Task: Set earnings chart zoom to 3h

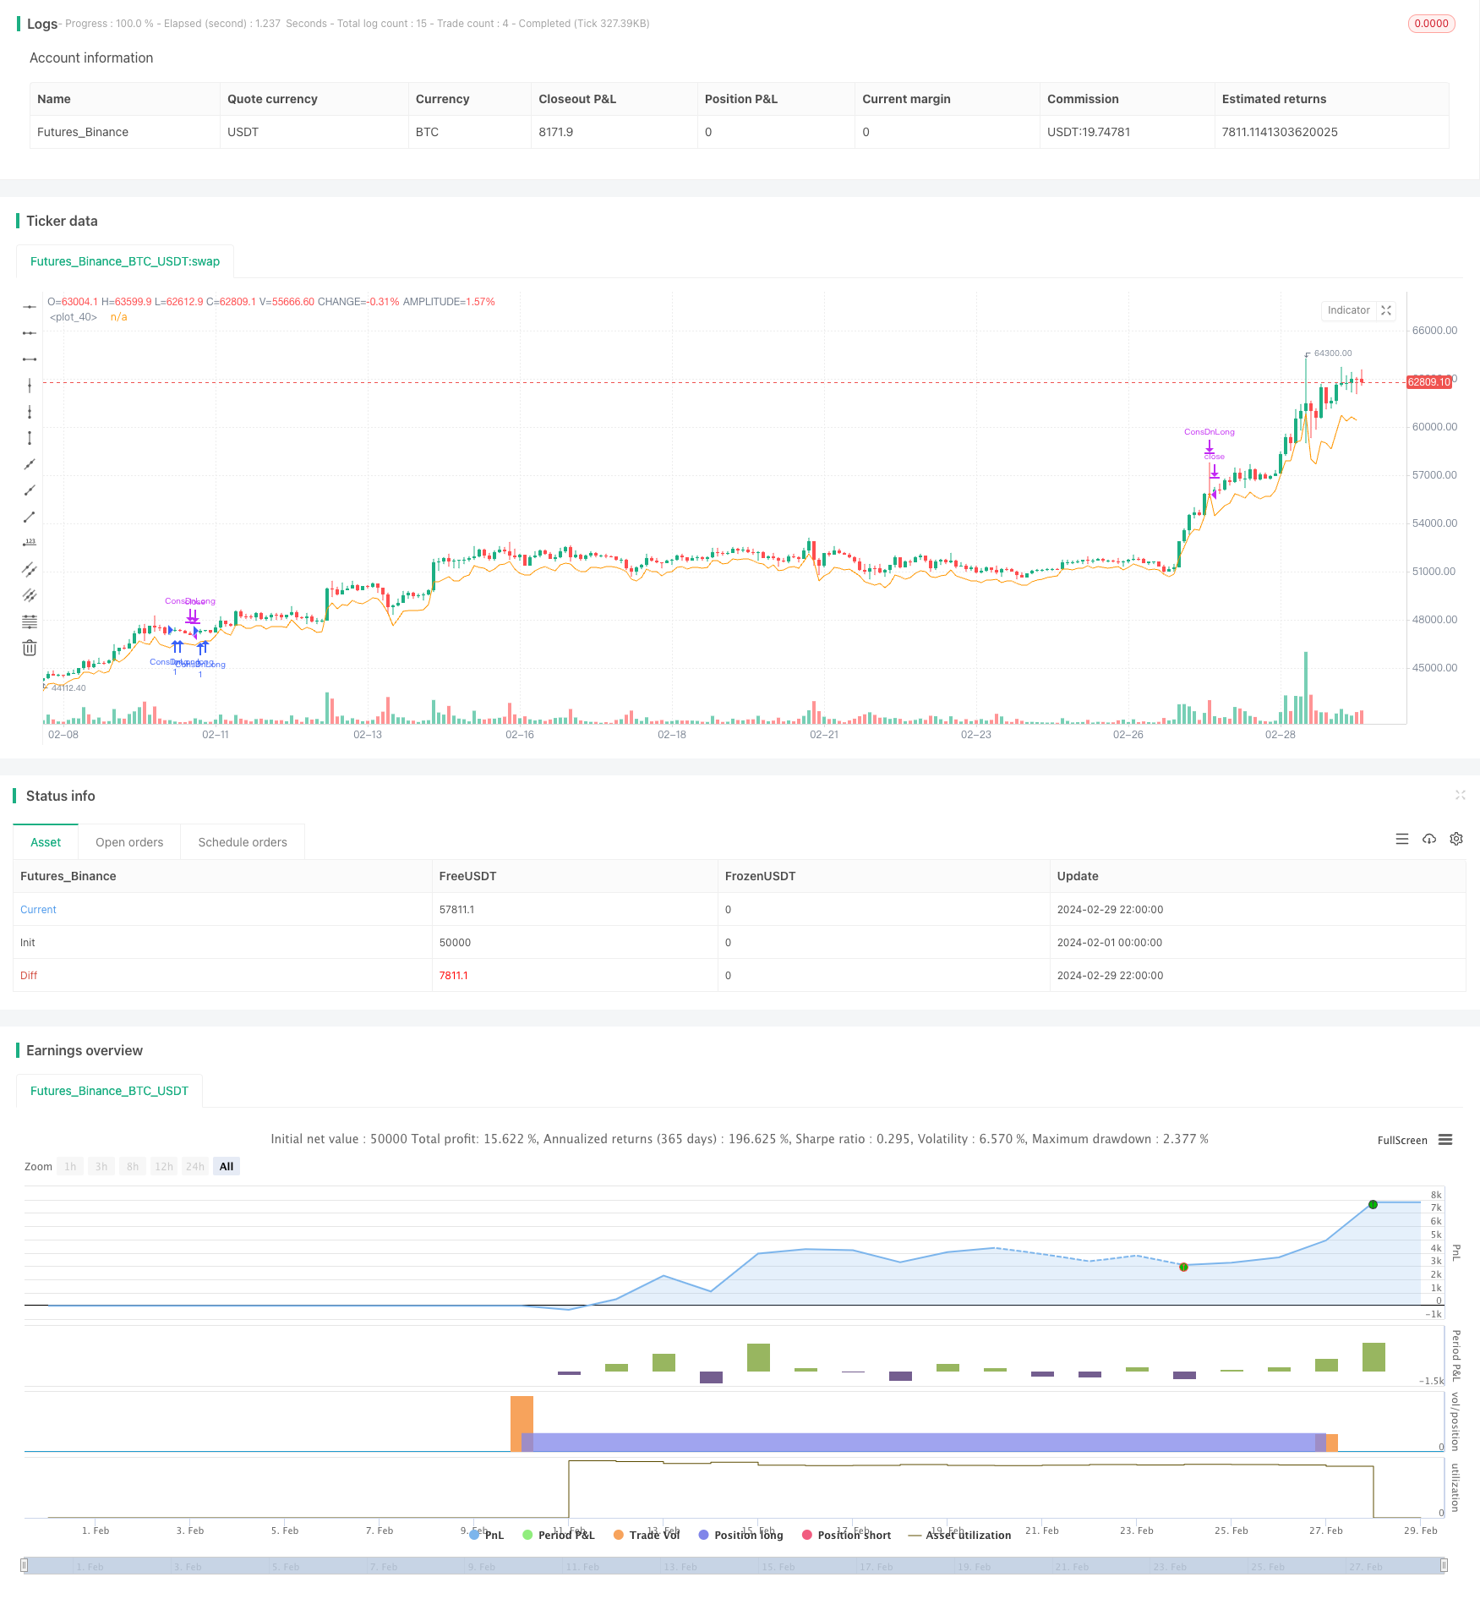Action: point(101,1167)
